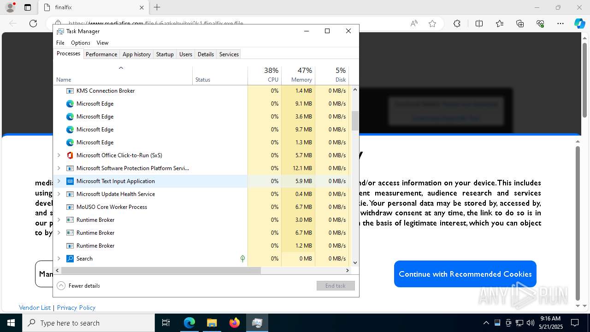Open Edge Settings and more ellipsis

560,24
